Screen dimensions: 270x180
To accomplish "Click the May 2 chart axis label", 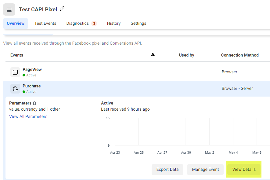I will pyautogui.click(x=210, y=152).
